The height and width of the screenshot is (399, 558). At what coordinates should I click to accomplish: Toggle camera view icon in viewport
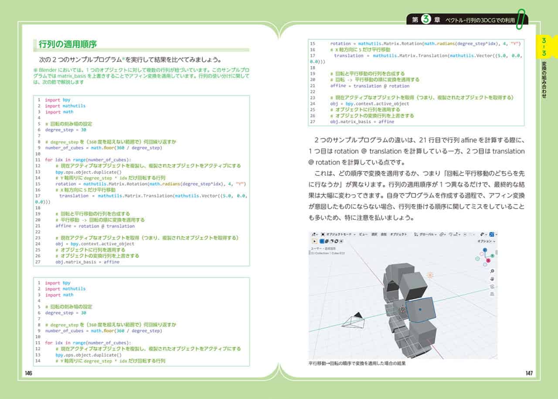point(492,286)
